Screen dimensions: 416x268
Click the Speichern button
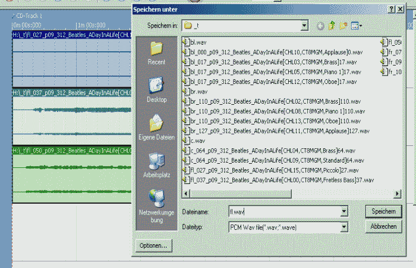click(383, 211)
